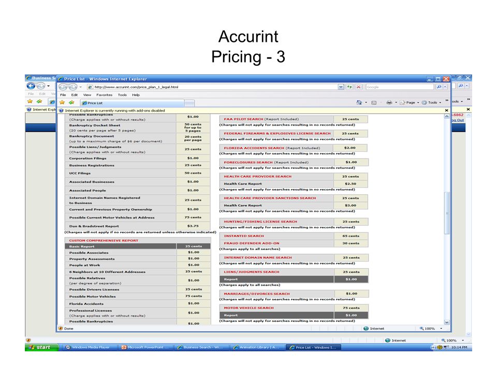
Task: Open the search provider dropdown arrow
Action: coord(445,87)
